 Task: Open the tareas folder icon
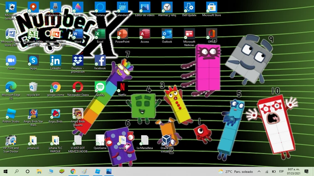tap(122, 140)
